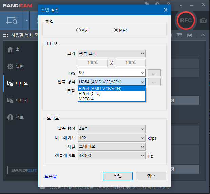The image size is (210, 194).
Task: Click the grid icon beside 사용할 녹화 모드
Action: 6,35
